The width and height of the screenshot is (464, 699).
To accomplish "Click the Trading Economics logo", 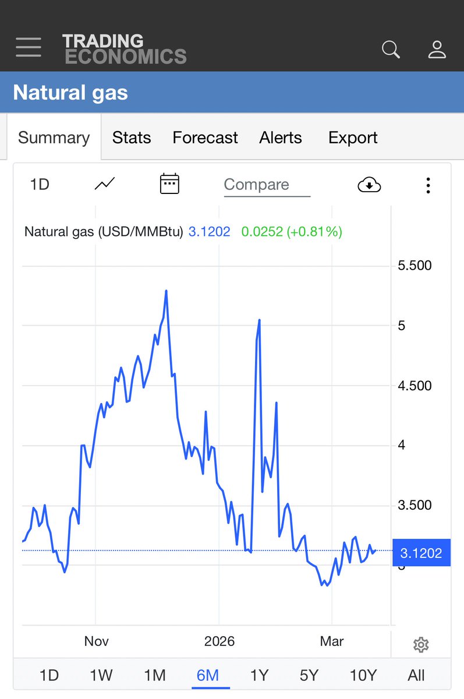I will (124, 49).
